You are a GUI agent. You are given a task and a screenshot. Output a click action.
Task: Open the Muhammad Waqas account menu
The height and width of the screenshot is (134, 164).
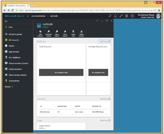(148, 16)
